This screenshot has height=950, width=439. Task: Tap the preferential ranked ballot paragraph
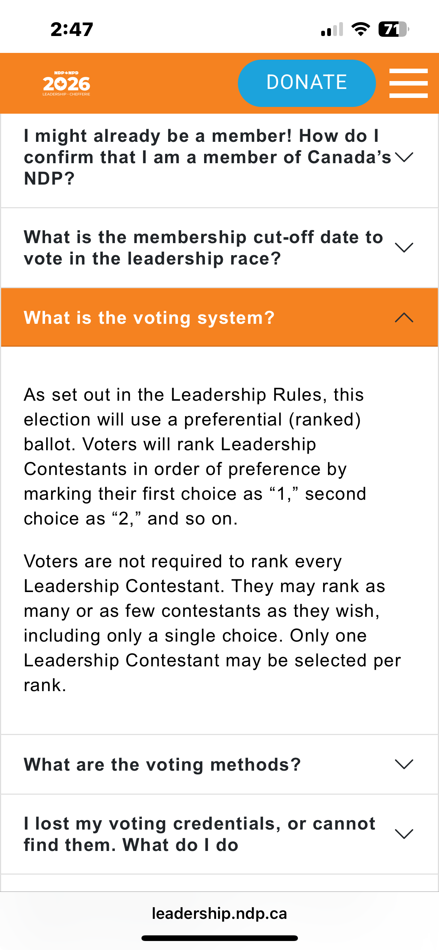tap(195, 456)
